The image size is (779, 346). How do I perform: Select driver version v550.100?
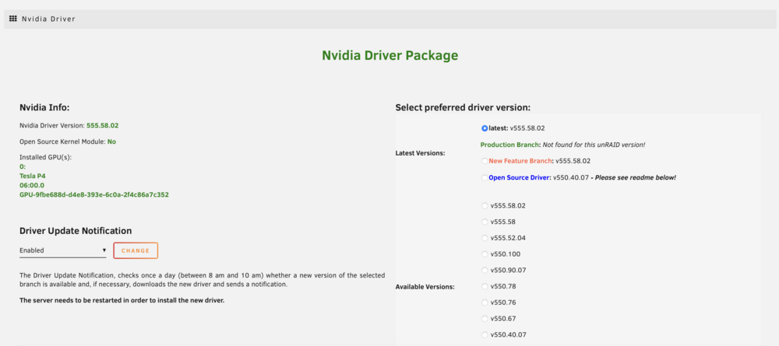tap(485, 253)
